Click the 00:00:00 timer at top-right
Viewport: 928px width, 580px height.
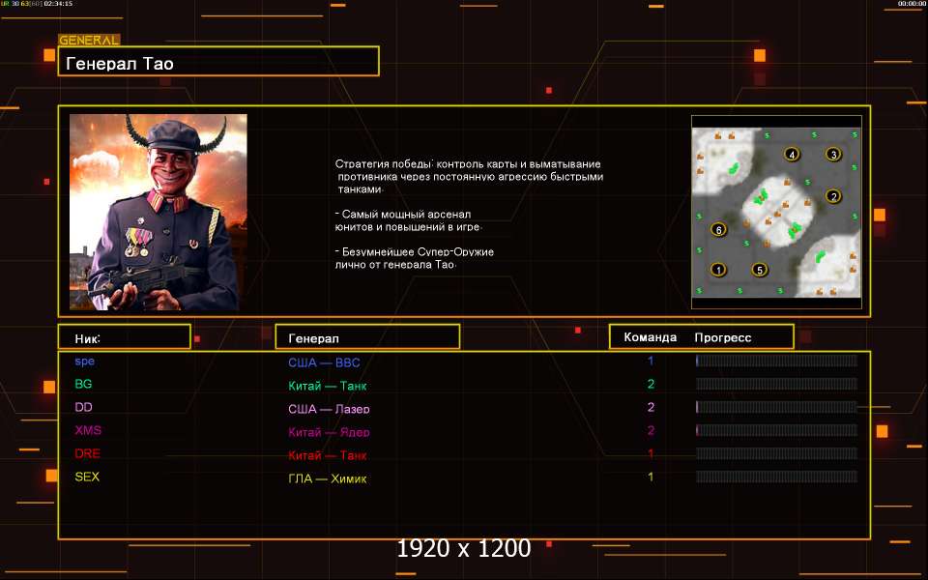pyautogui.click(x=912, y=4)
